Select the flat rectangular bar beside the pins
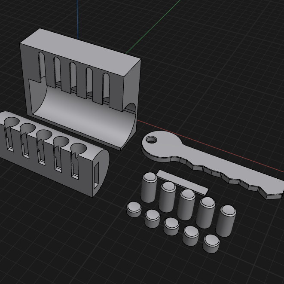Screen dimensions: 284x284 [x=183, y=183]
